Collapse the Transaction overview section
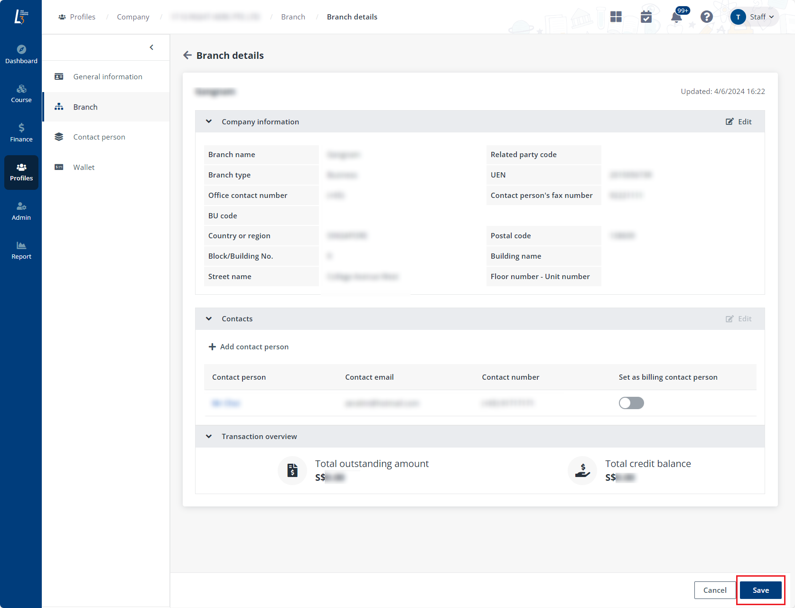 click(x=209, y=437)
